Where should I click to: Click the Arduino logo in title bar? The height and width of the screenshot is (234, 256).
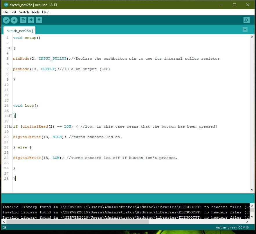[x=6, y=5]
